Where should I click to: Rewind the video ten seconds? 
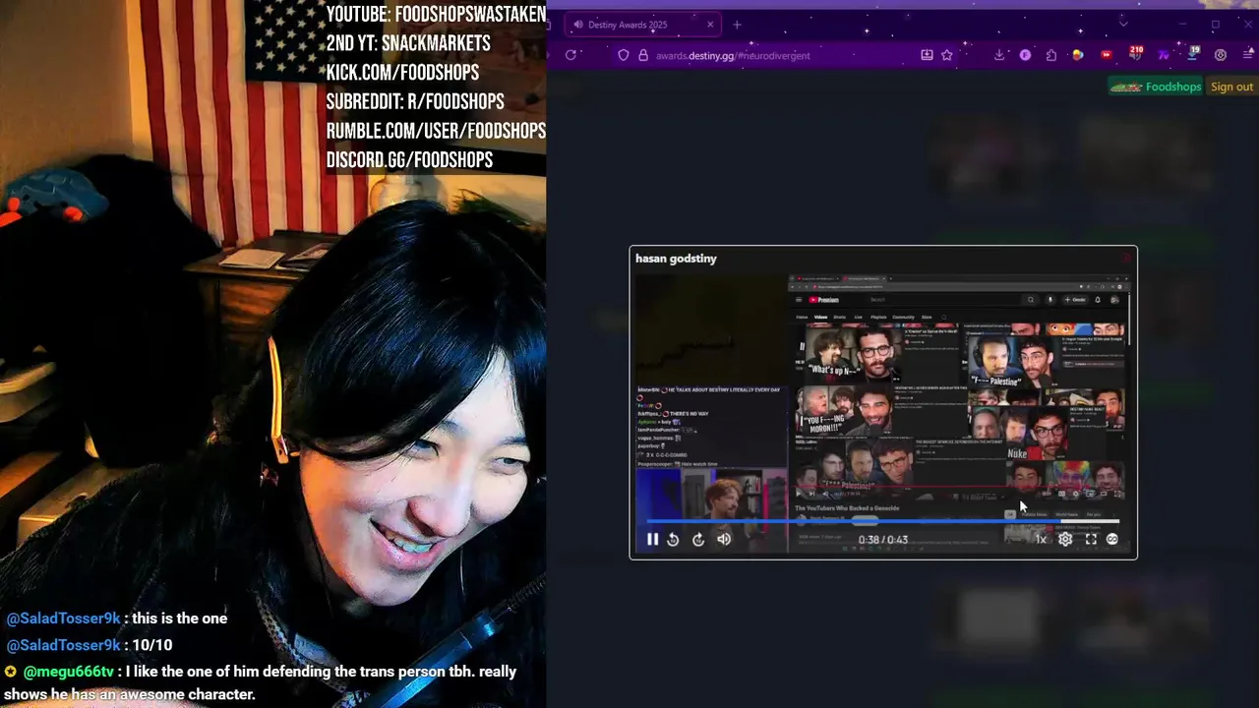(x=673, y=539)
